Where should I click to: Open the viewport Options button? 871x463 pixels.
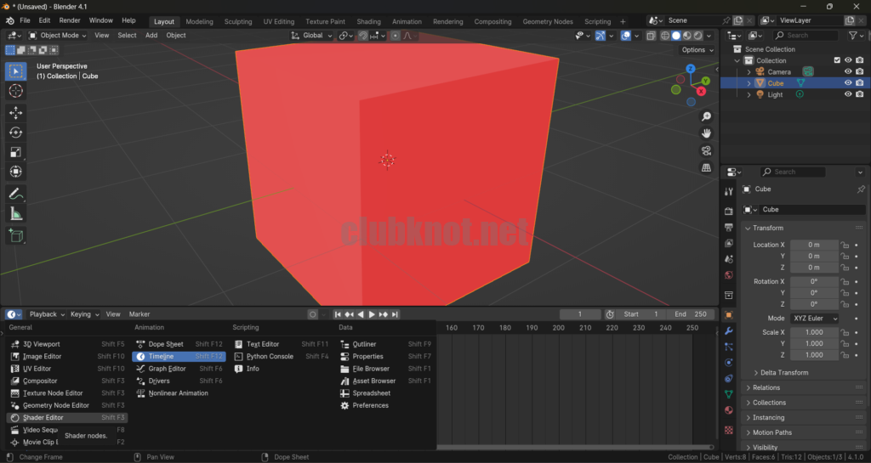click(697, 50)
